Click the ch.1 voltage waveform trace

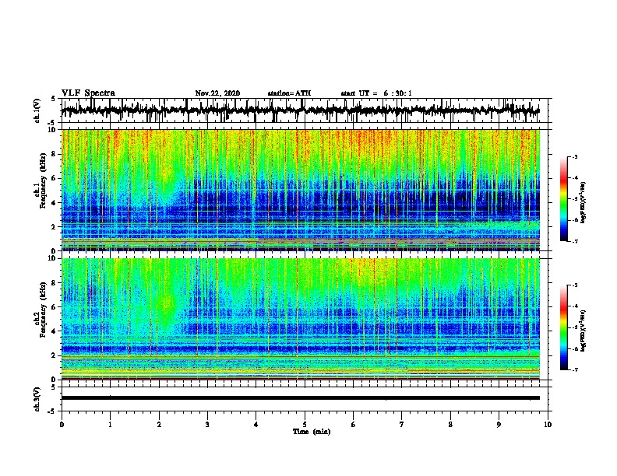click(300, 110)
